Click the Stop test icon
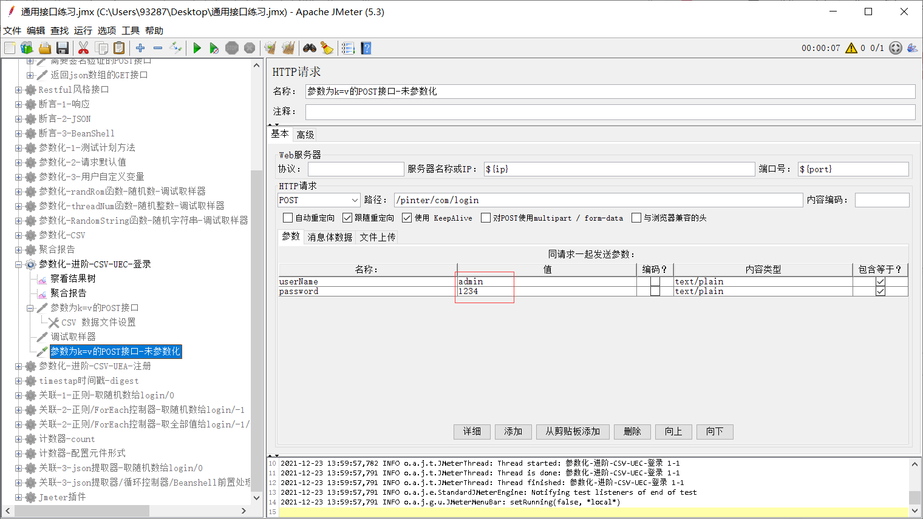This screenshot has width=923, height=519. (232, 48)
